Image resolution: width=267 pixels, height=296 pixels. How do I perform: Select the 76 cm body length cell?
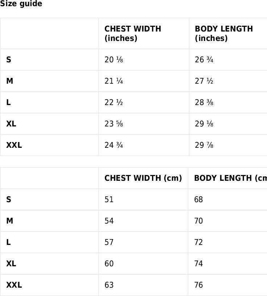click(x=227, y=285)
